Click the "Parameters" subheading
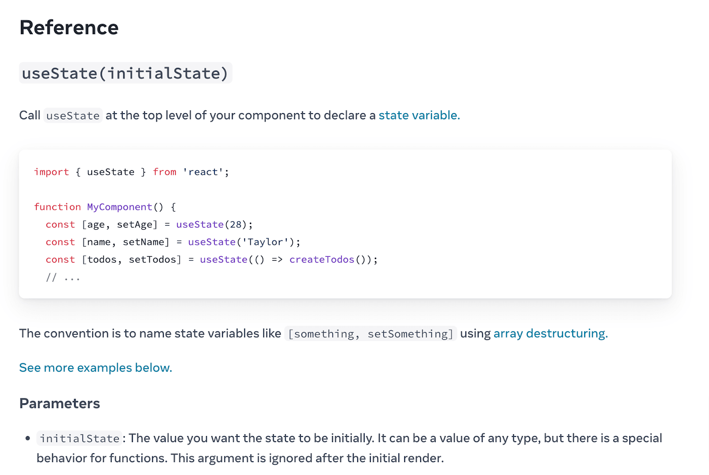709x475 pixels. point(60,404)
